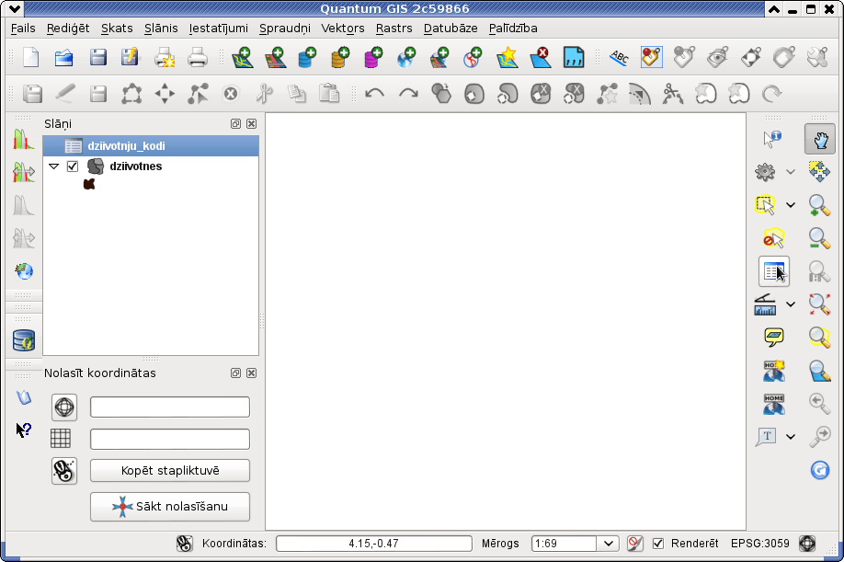This screenshot has width=844, height=562.
Task: Click the New Project icon
Action: 30,57
